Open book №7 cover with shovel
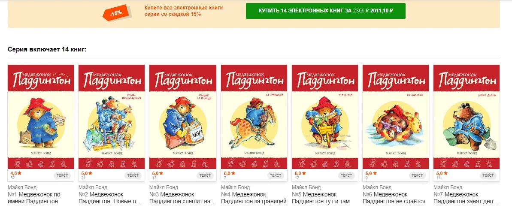512x208 pixels. [x=466, y=117]
